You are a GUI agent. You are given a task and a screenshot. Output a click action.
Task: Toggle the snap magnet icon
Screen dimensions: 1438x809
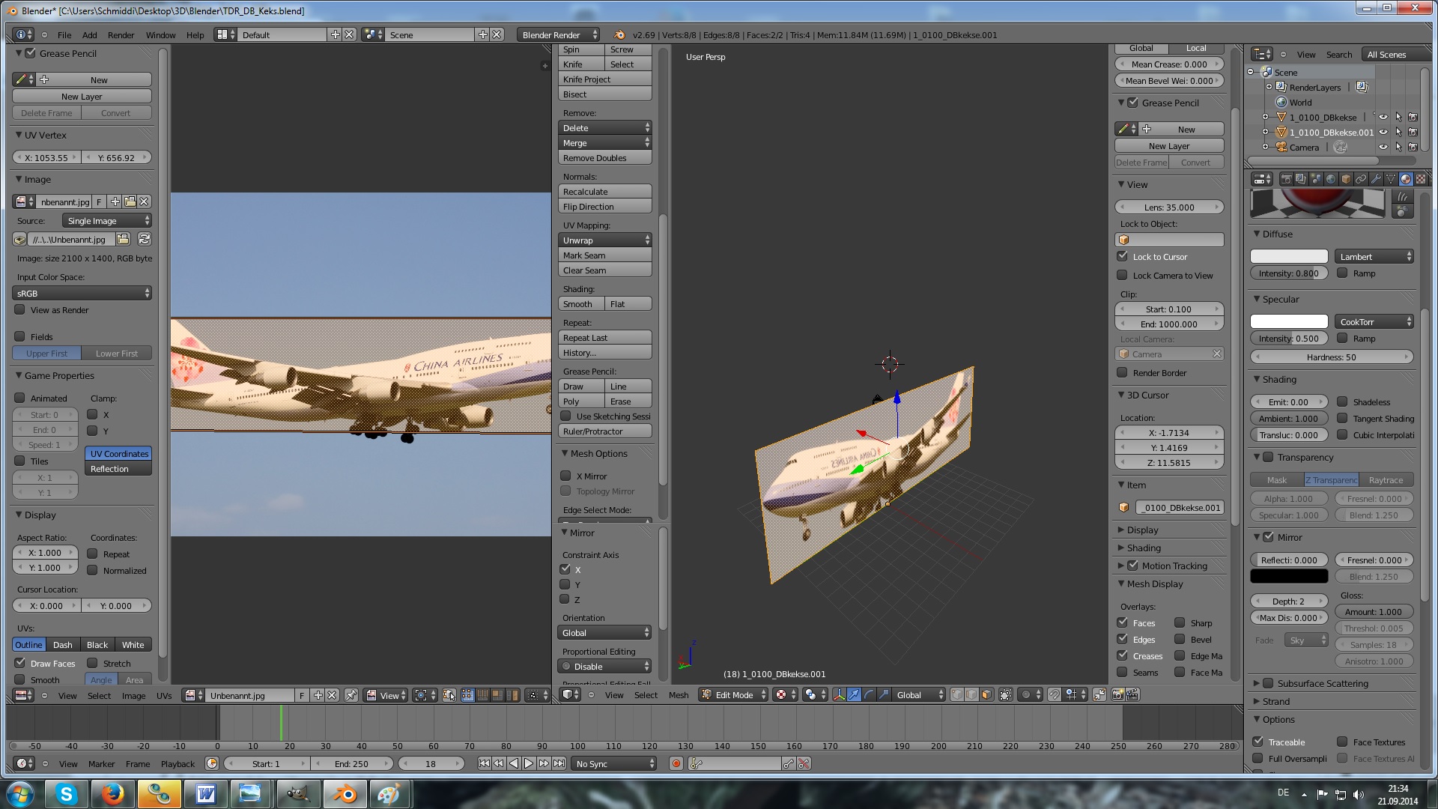click(1054, 695)
